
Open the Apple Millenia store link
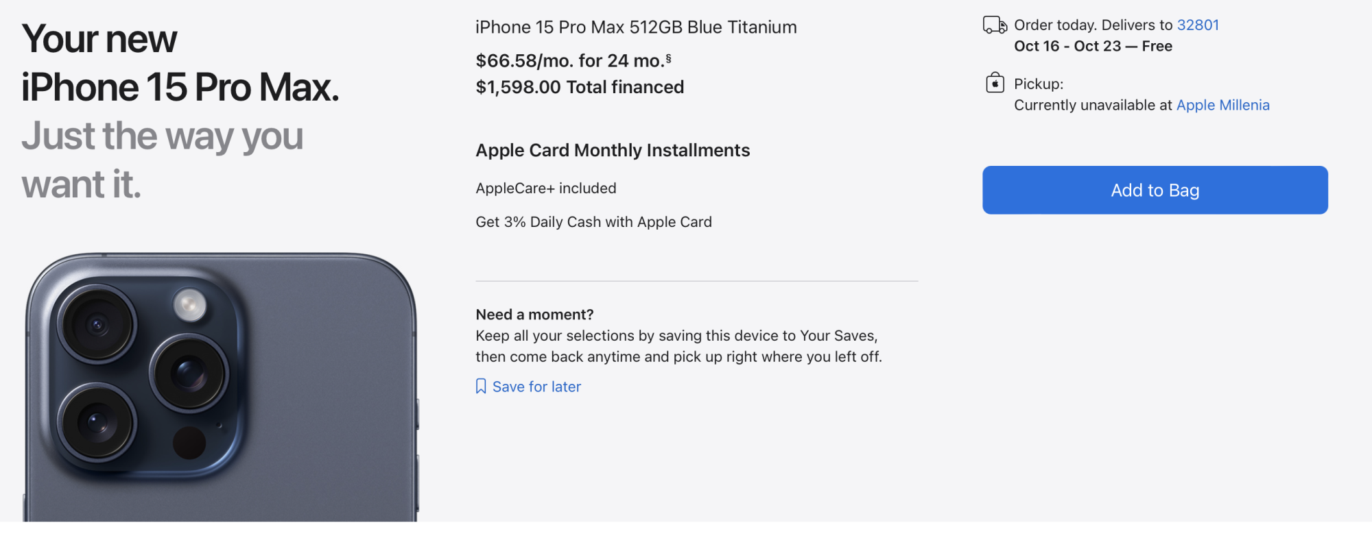pyautogui.click(x=1222, y=105)
